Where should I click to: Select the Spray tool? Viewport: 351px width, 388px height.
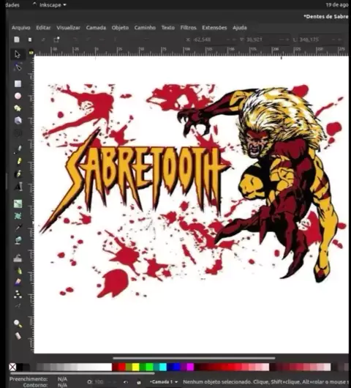[x=18, y=271]
